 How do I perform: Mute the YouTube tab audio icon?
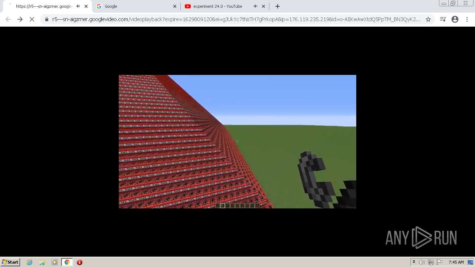pyautogui.click(x=255, y=6)
